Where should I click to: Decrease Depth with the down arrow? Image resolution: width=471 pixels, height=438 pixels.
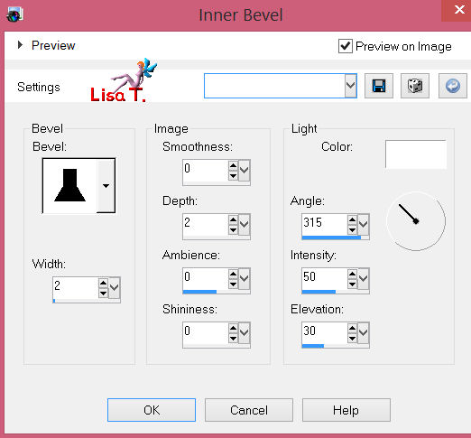tap(233, 230)
